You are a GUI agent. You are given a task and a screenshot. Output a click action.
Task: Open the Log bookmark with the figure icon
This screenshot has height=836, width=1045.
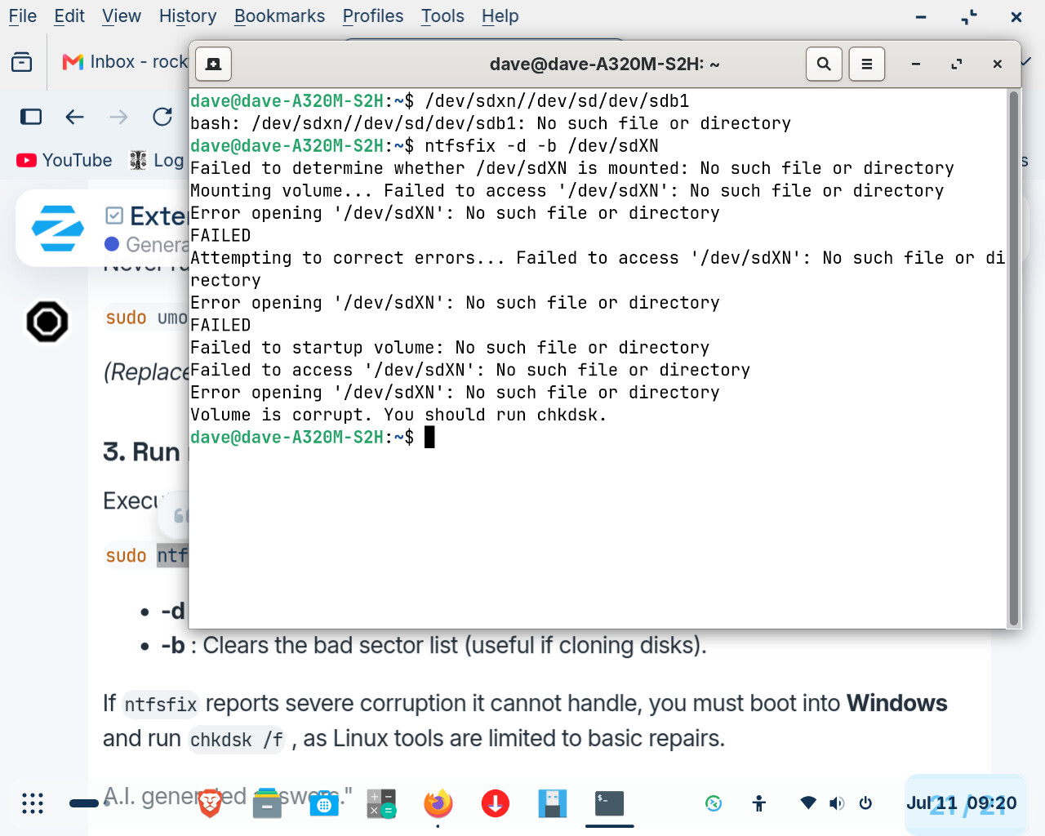click(x=157, y=160)
